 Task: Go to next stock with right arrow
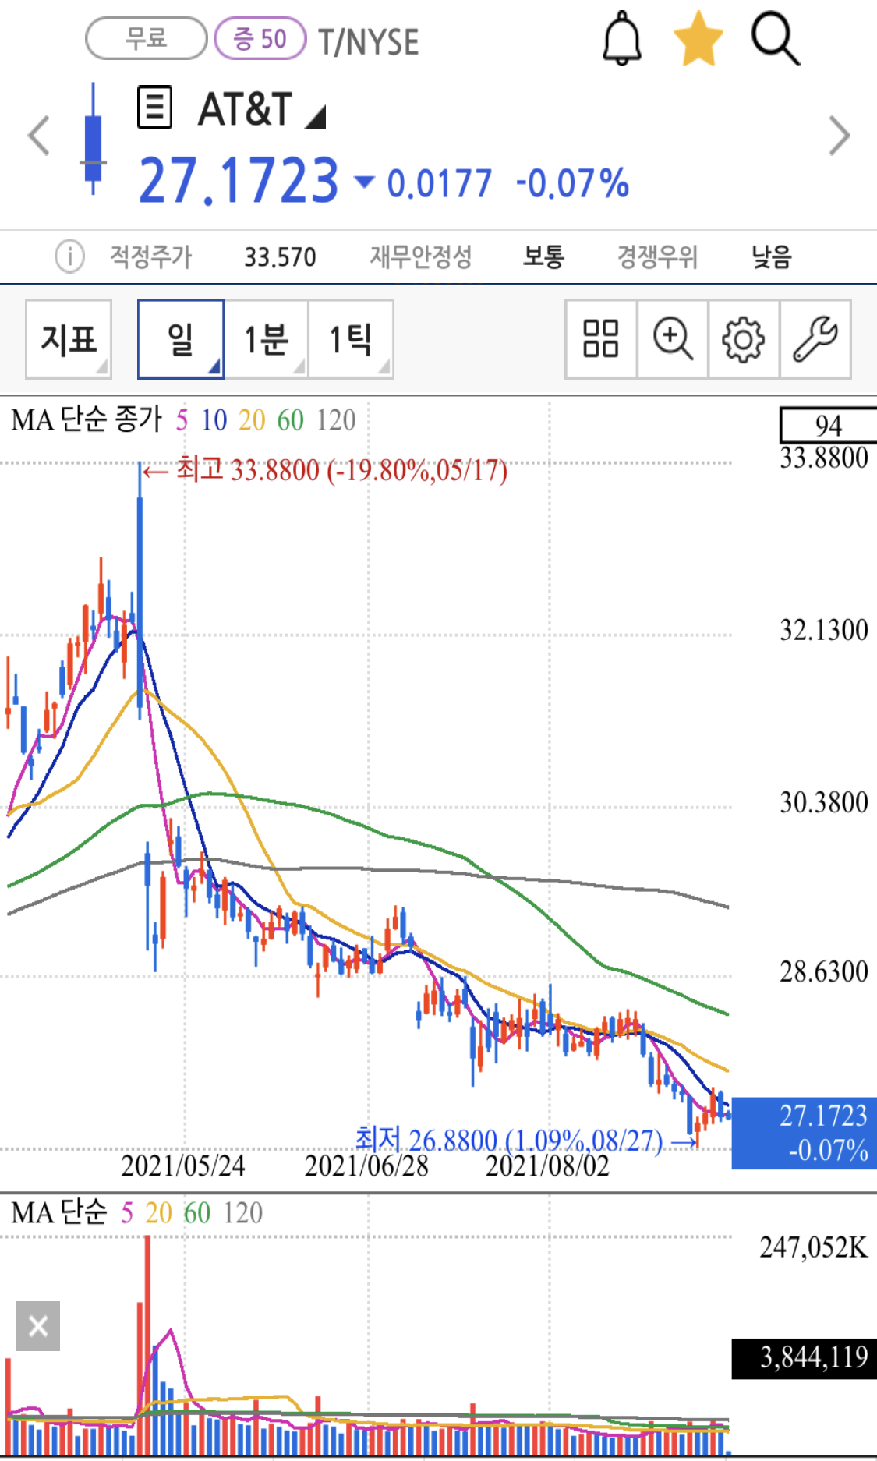pos(839,136)
